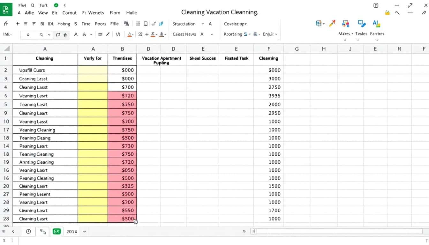Screen dimensions: 429x245
Task: Click the boxed document icon in title bar
Action: coord(376,5)
